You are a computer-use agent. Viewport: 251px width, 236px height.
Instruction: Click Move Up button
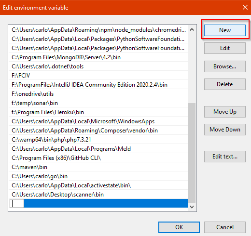(x=225, y=112)
